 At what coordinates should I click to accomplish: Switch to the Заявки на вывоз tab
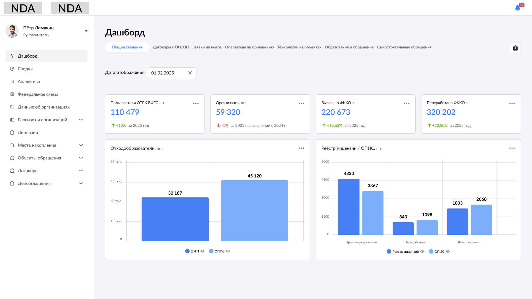(207, 47)
